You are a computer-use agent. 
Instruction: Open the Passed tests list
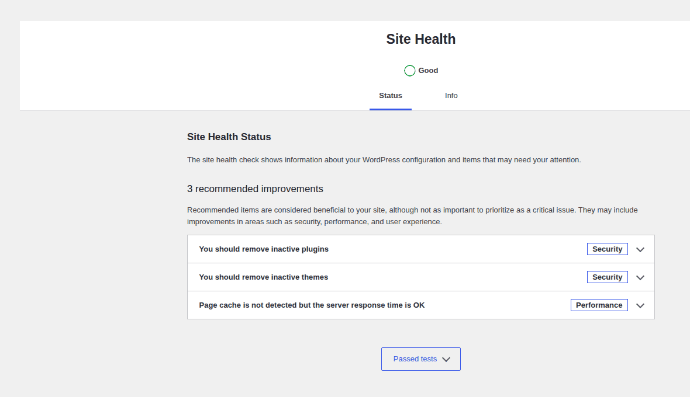420,359
